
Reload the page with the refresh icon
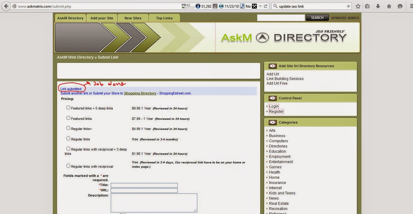pyautogui.click(x=266, y=6)
